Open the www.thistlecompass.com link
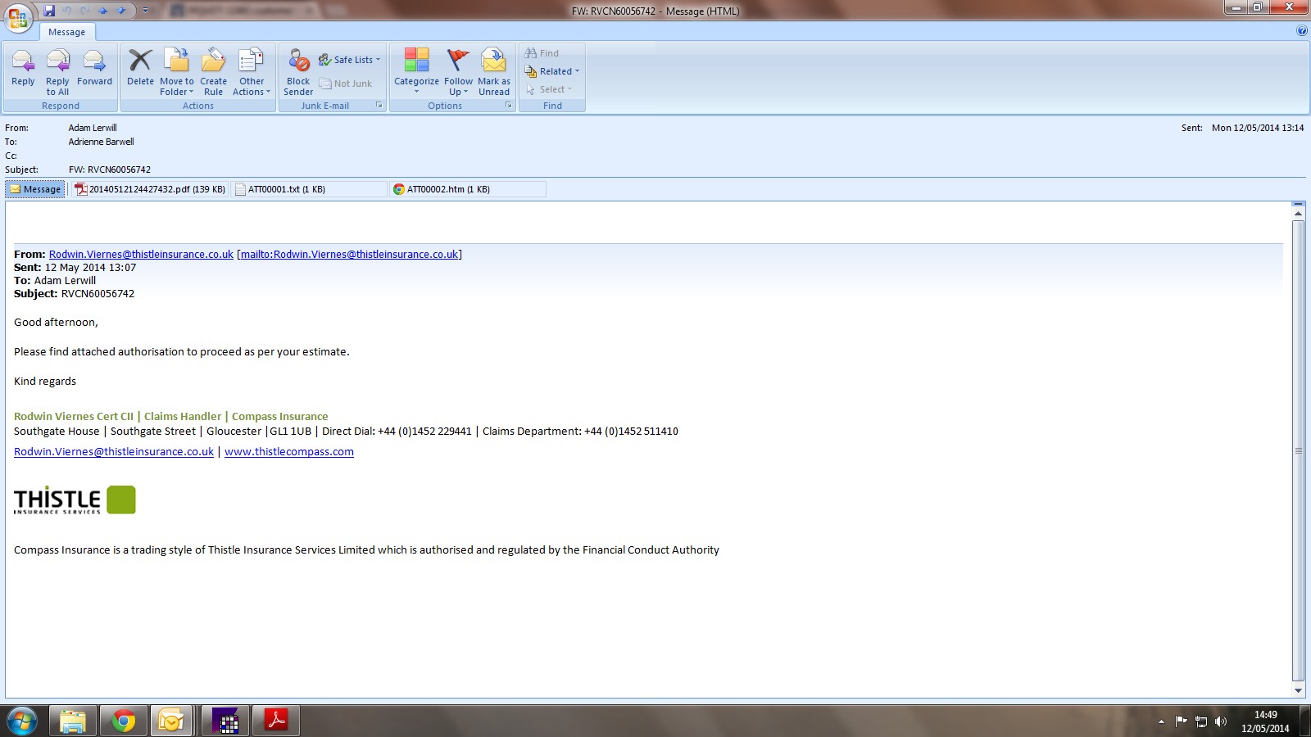This screenshot has width=1311, height=737. tap(289, 452)
